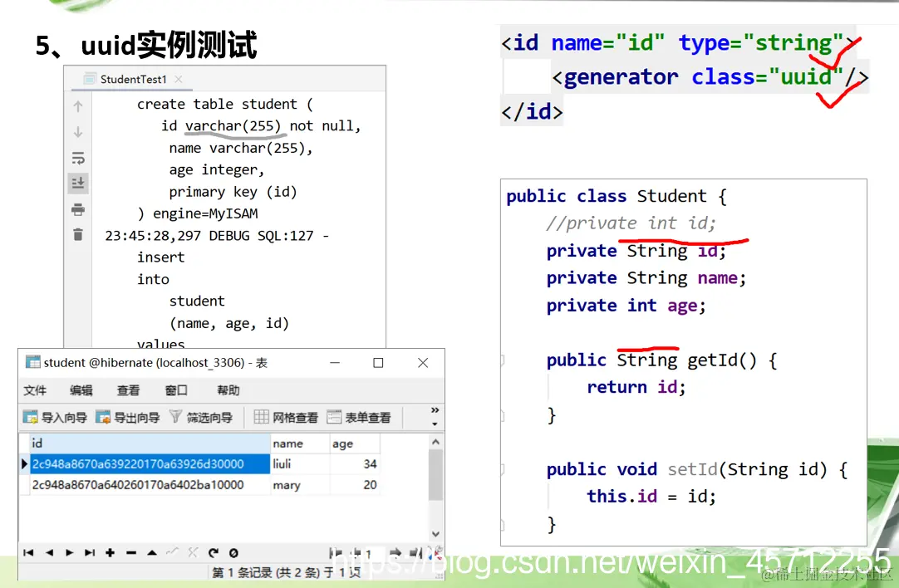
Task: Click the generator class="uuid" line
Action: coord(710,76)
